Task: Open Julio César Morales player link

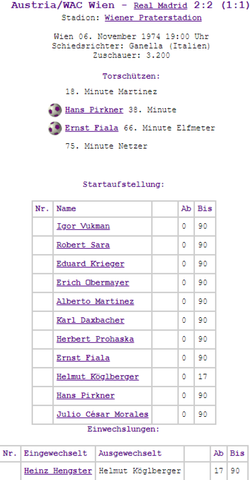Action: [x=102, y=414]
